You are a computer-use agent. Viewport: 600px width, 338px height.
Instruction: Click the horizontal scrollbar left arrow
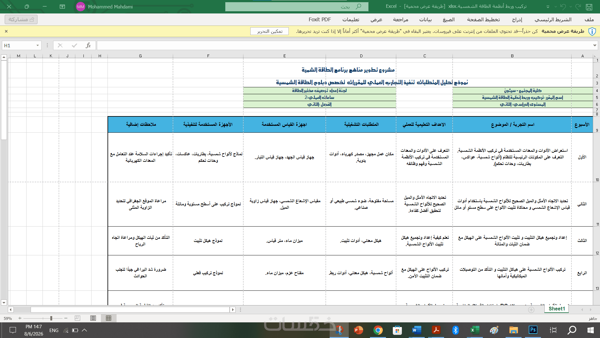click(11, 310)
